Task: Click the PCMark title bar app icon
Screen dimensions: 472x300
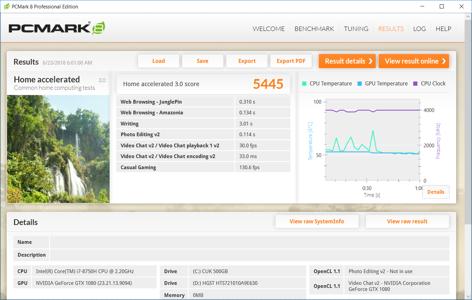Action: pos(7,6)
